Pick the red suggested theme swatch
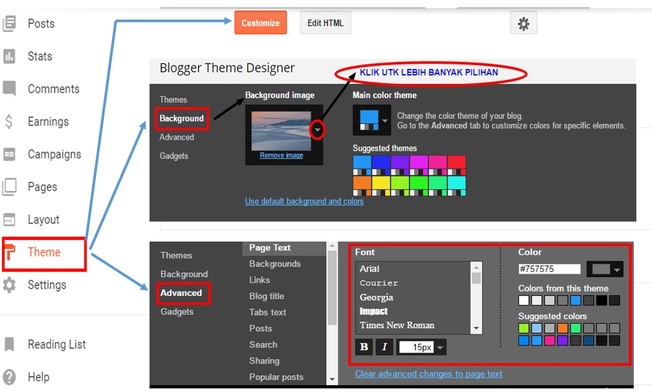The height and width of the screenshot is (391, 652). coord(457,165)
